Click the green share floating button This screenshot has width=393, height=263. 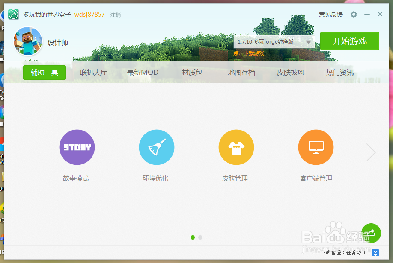(x=371, y=233)
